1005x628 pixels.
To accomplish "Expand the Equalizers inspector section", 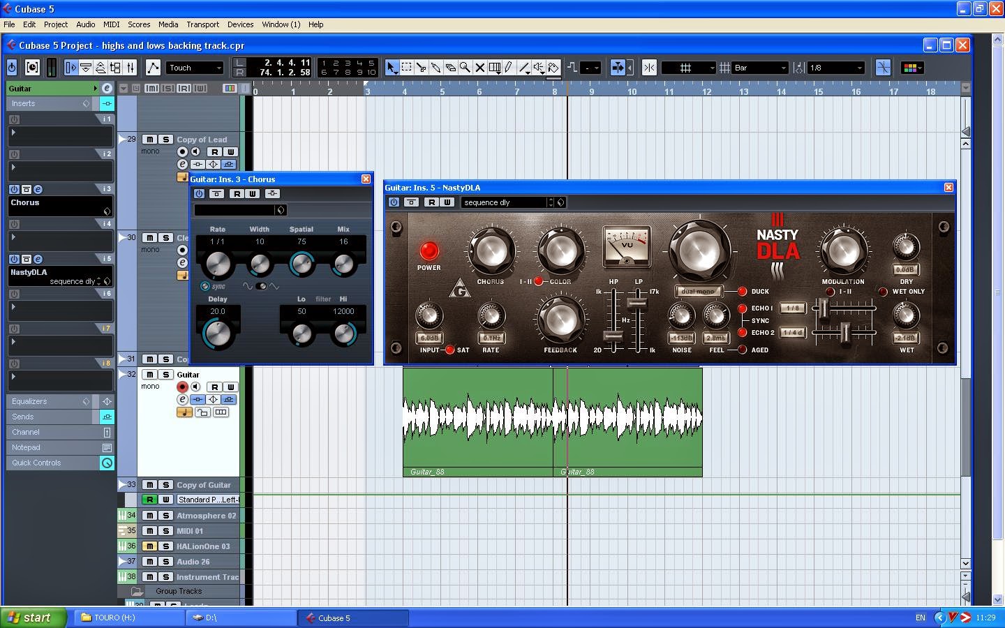I will click(x=49, y=402).
